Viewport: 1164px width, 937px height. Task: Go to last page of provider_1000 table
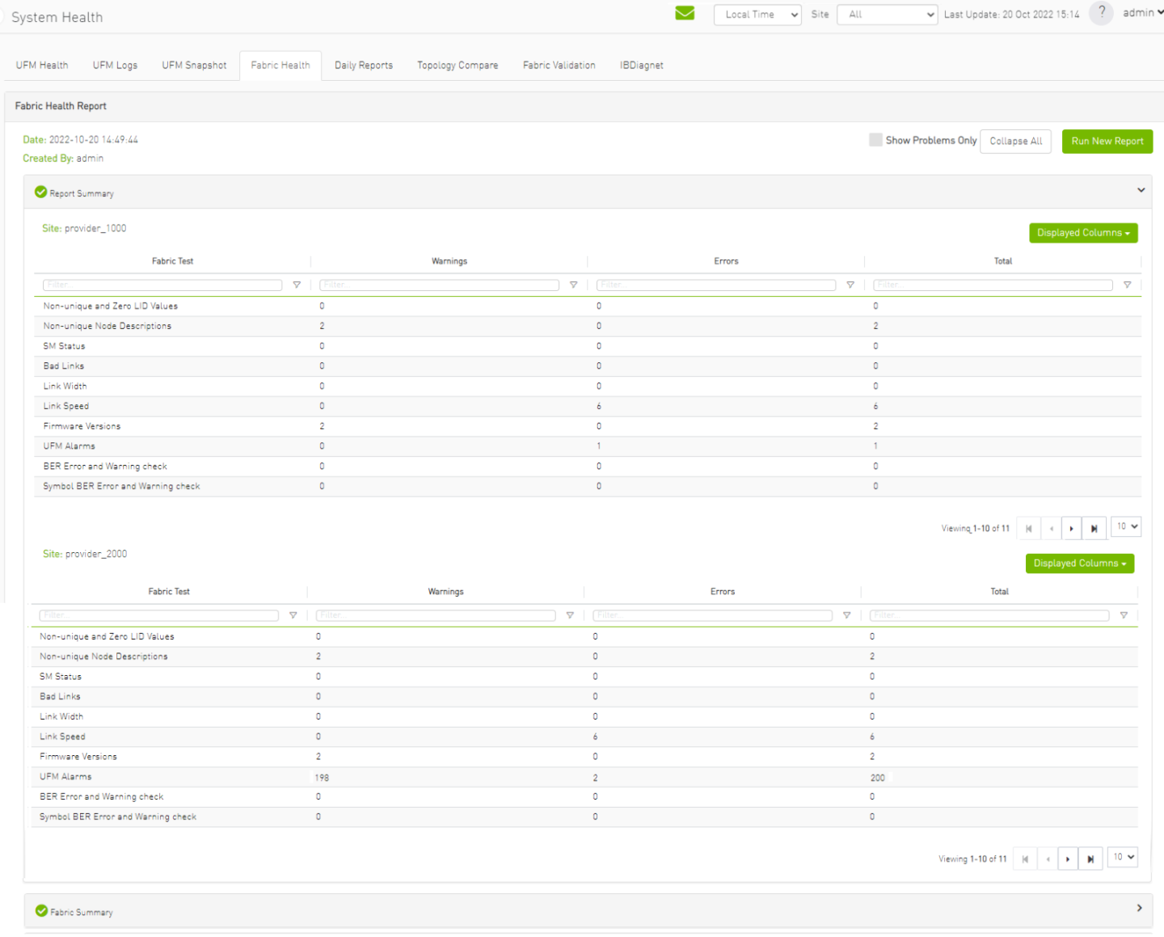(x=1094, y=527)
